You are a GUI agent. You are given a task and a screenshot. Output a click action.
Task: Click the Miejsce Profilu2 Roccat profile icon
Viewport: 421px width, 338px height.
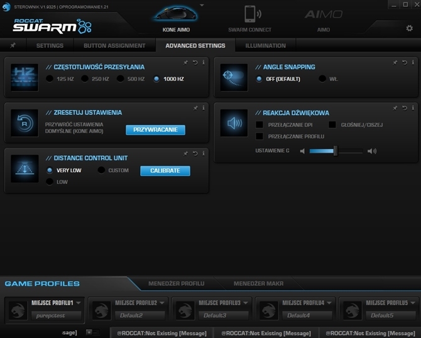click(102, 310)
